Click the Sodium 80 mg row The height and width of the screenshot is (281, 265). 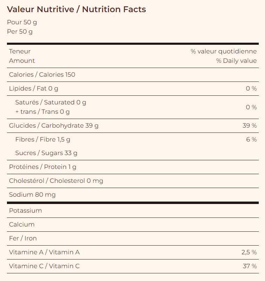32,195
